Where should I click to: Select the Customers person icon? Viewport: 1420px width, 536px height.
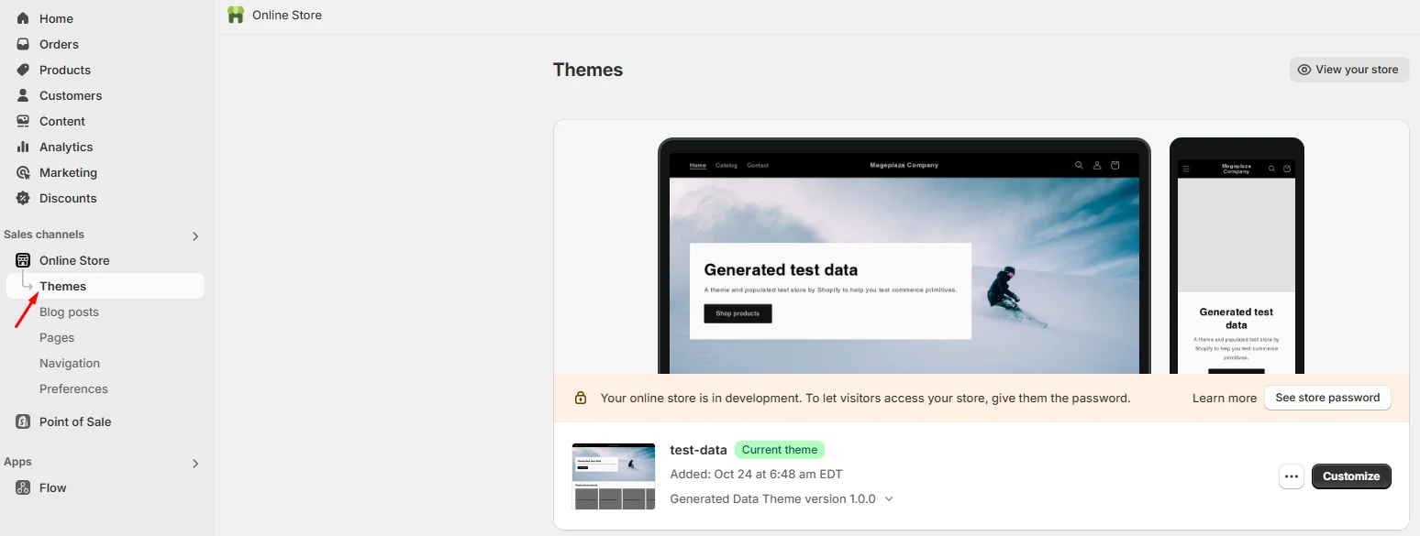pyautogui.click(x=23, y=95)
